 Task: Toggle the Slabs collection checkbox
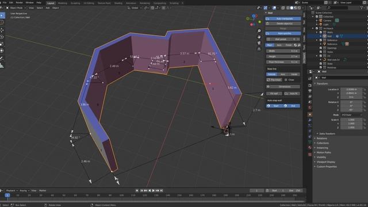(x=321, y=64)
